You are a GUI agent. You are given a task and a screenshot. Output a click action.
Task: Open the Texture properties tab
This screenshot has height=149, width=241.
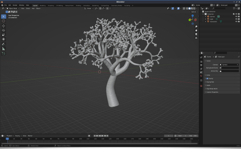[x=201, y=86]
